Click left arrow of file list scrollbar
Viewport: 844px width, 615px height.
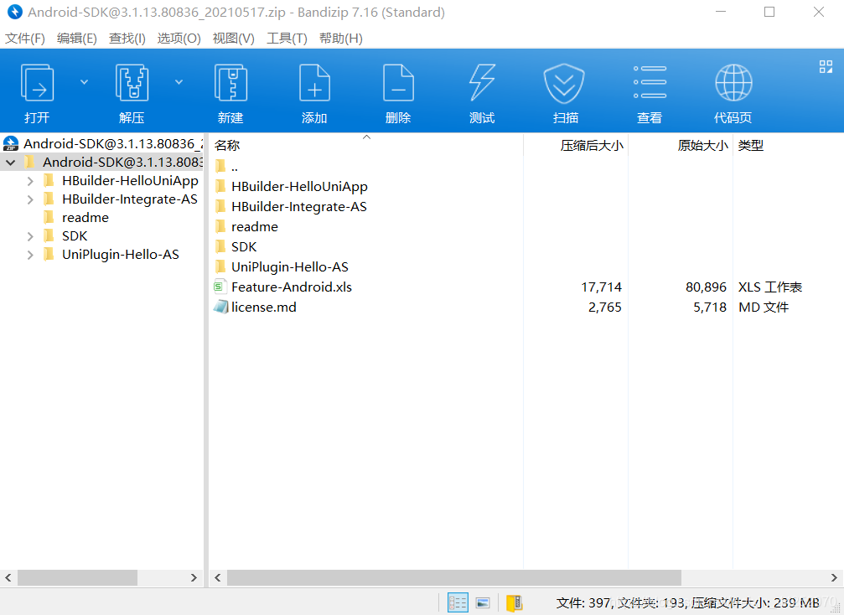coord(217,577)
